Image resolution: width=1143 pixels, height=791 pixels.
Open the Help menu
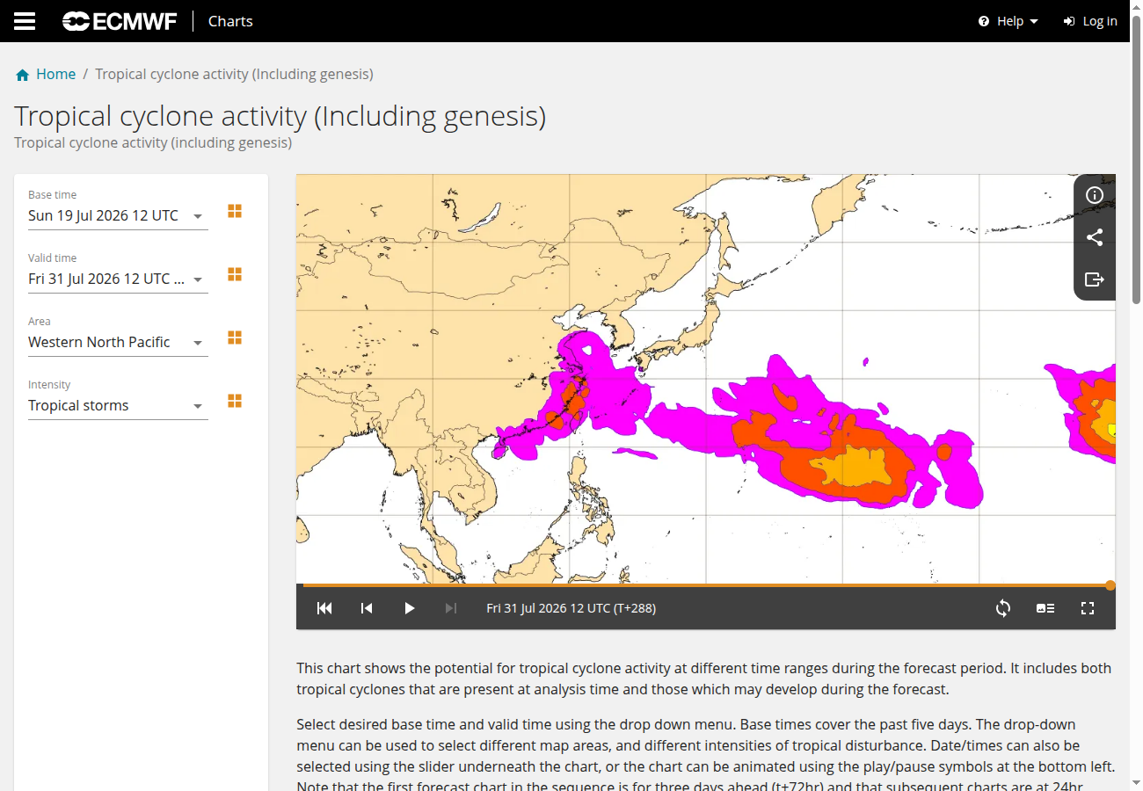(1008, 21)
